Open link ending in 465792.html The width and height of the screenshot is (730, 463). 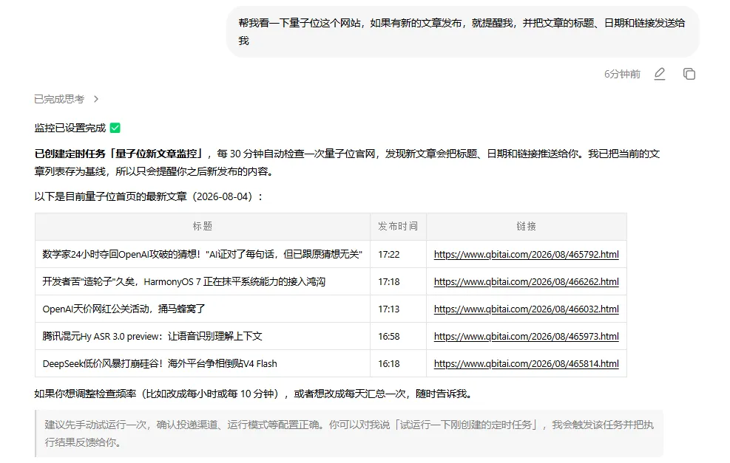(x=526, y=254)
